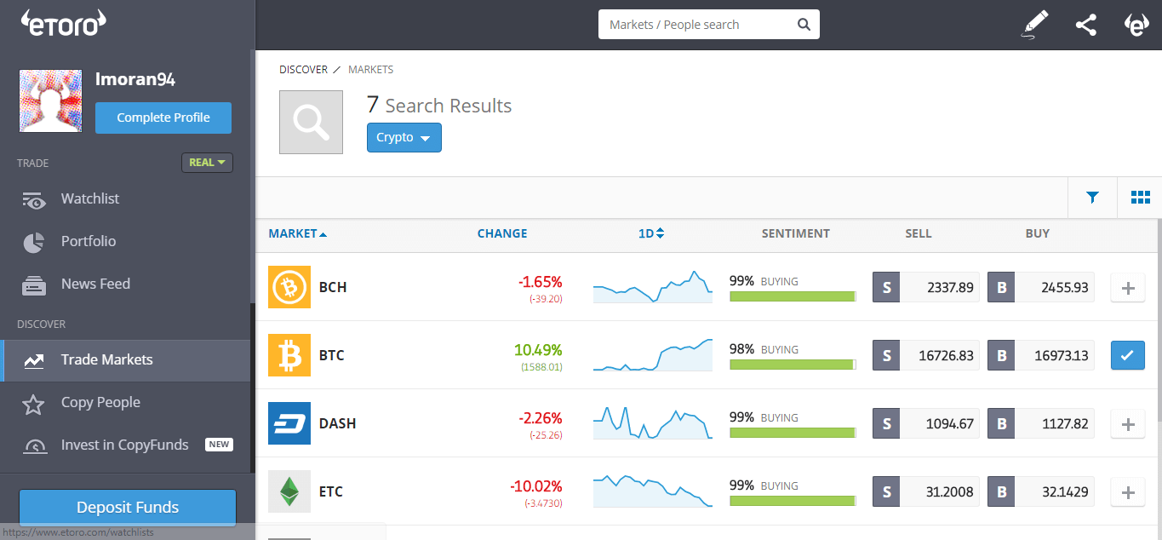Click the DASH coin icon
This screenshot has width=1162, height=540.
[x=289, y=423]
